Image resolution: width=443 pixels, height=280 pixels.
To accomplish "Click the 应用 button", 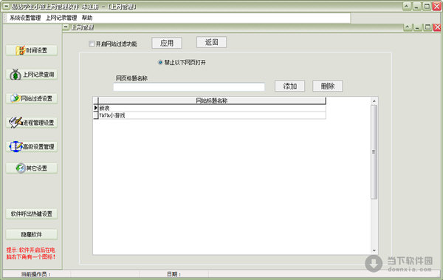I will coord(167,43).
